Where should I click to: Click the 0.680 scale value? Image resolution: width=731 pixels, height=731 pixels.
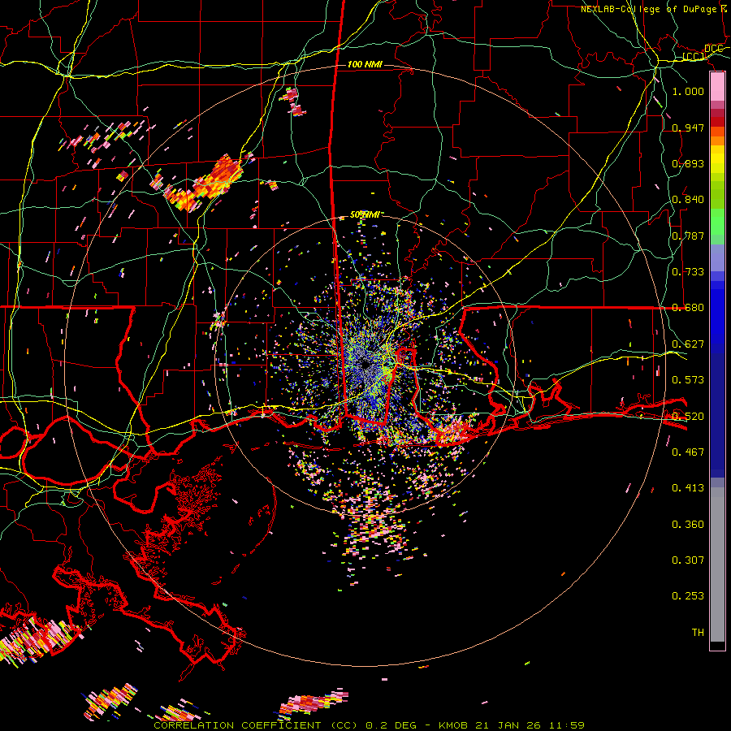coord(688,308)
